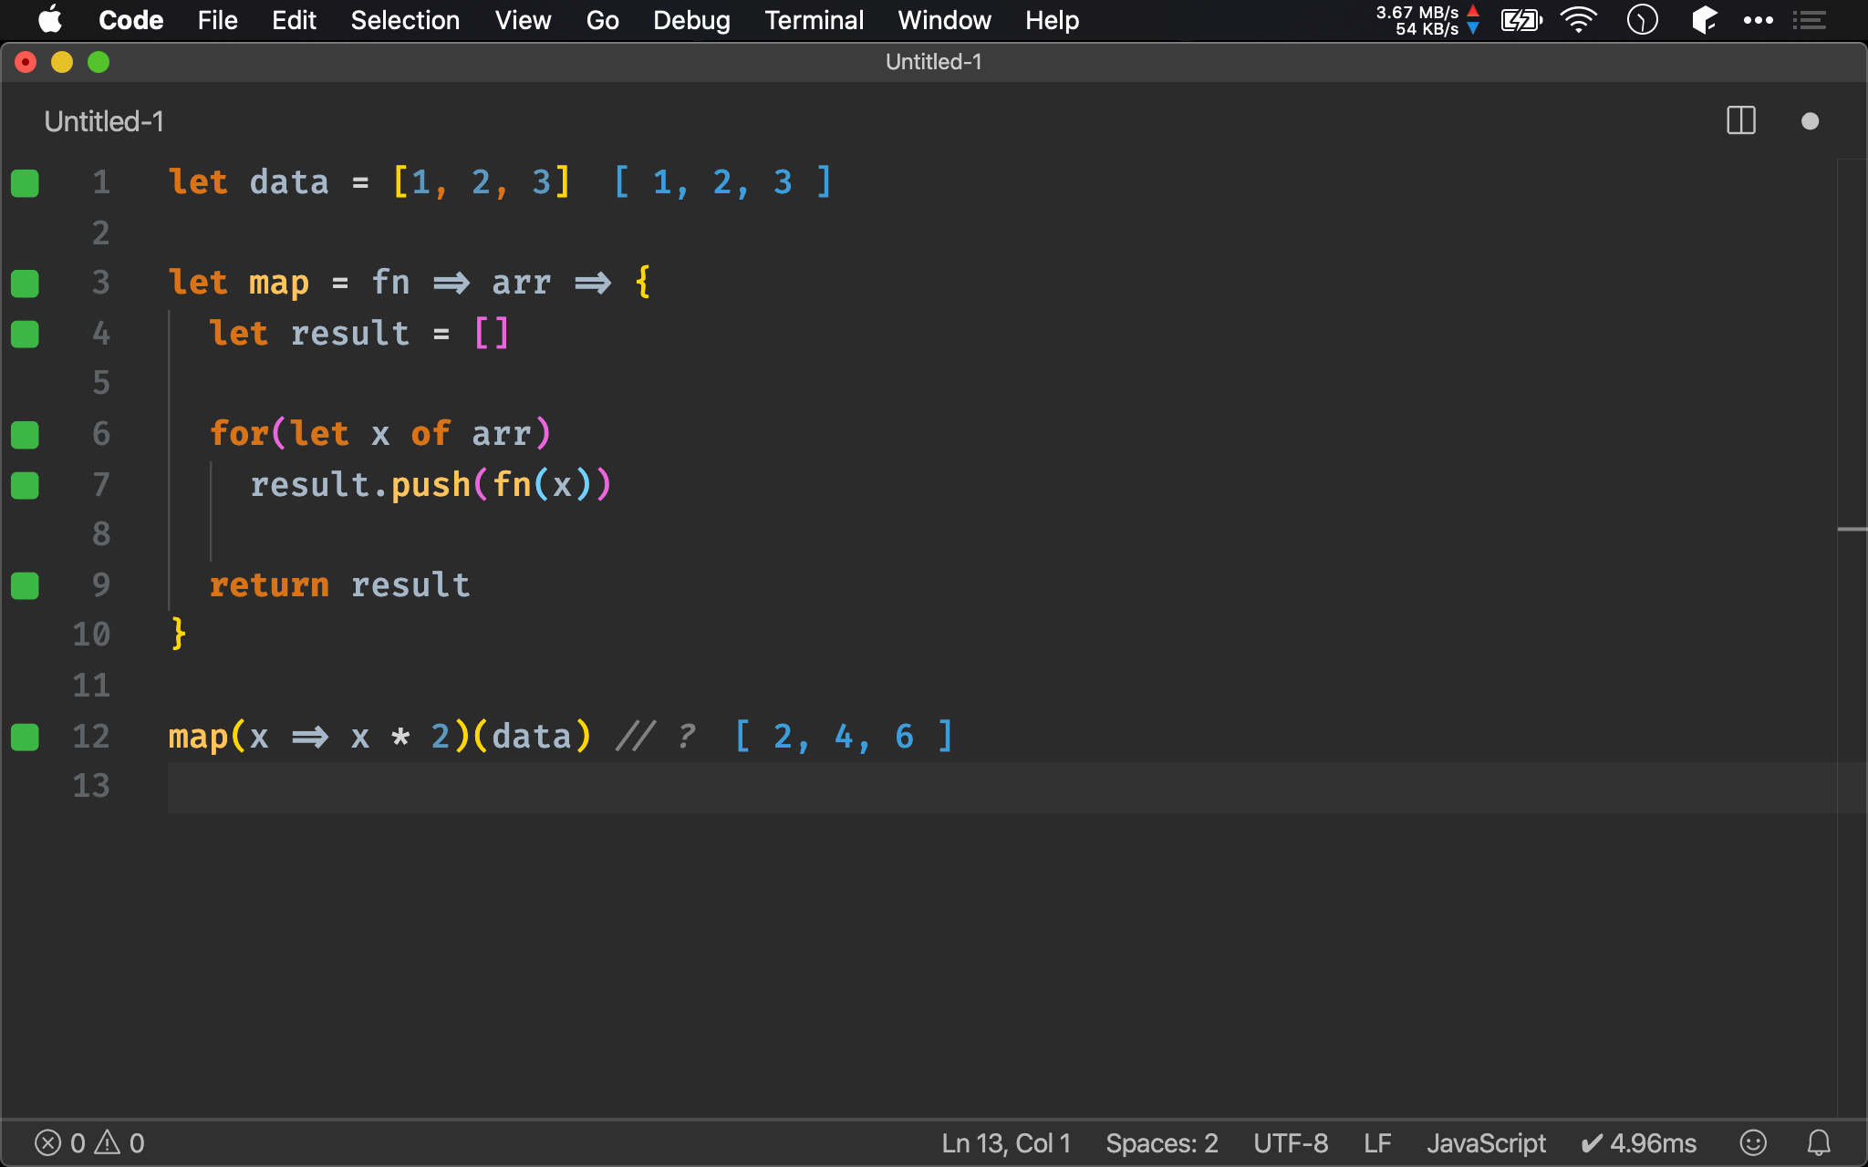This screenshot has width=1868, height=1167.
Task: Click the inline result [ 1, 2, 3 ]
Action: tap(722, 182)
